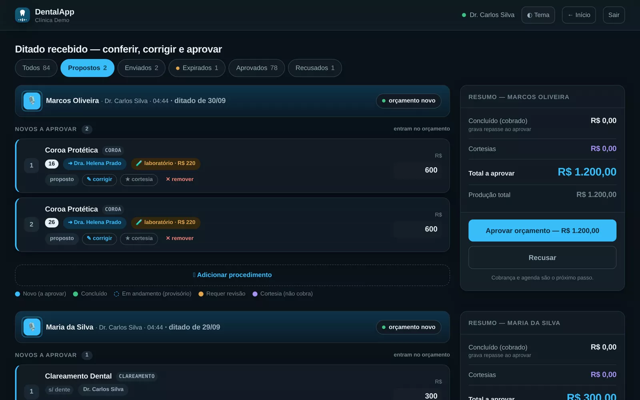Click the proposto status chip on tooth 16
The width and height of the screenshot is (640, 400).
coord(62,180)
